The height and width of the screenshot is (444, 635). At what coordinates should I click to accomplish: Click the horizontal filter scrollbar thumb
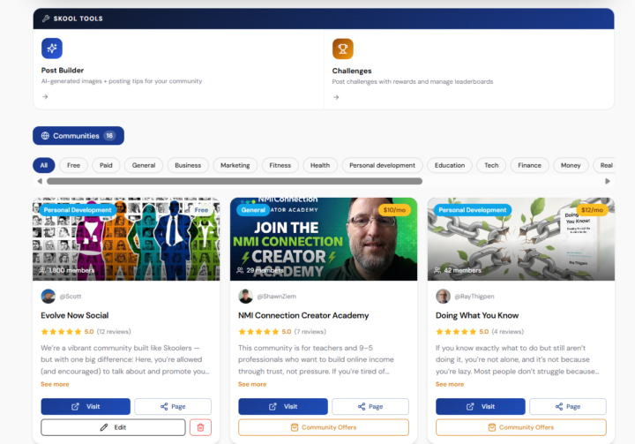235,181
